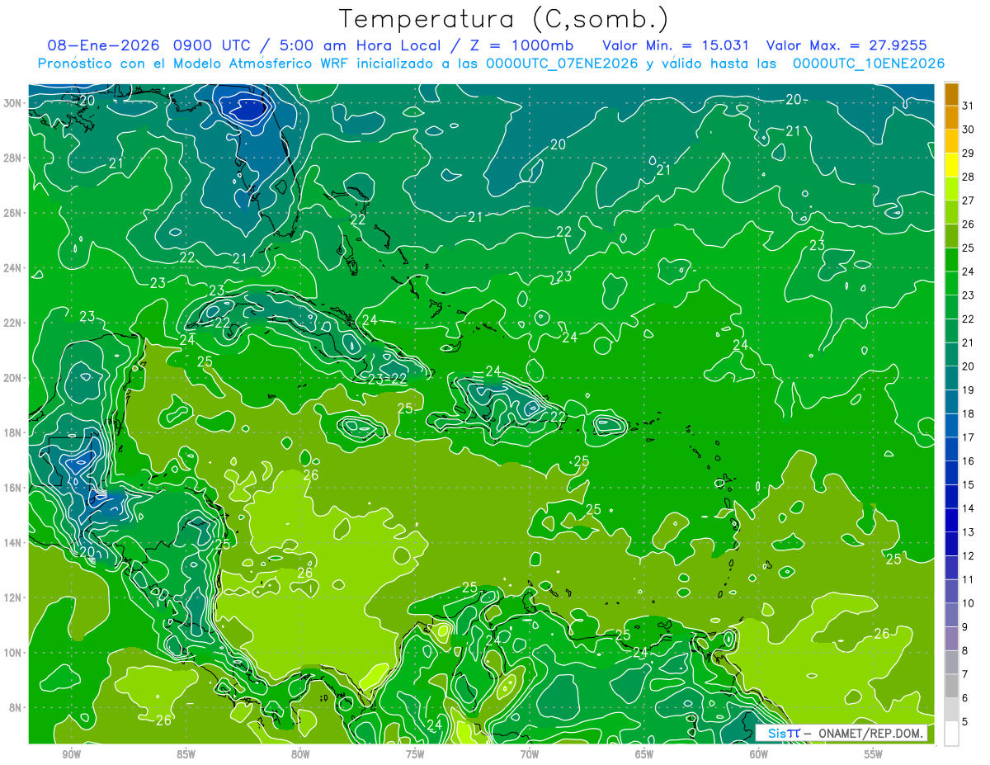The width and height of the screenshot is (990, 765).
Task: Pick the blue colorbar swatch between 16 and 17
Action: coord(951,449)
